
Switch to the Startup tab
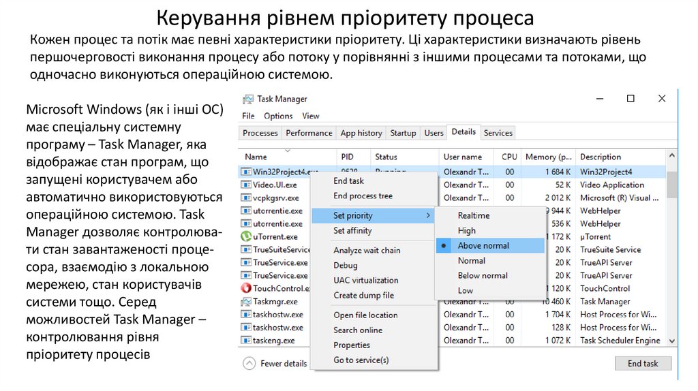(403, 133)
